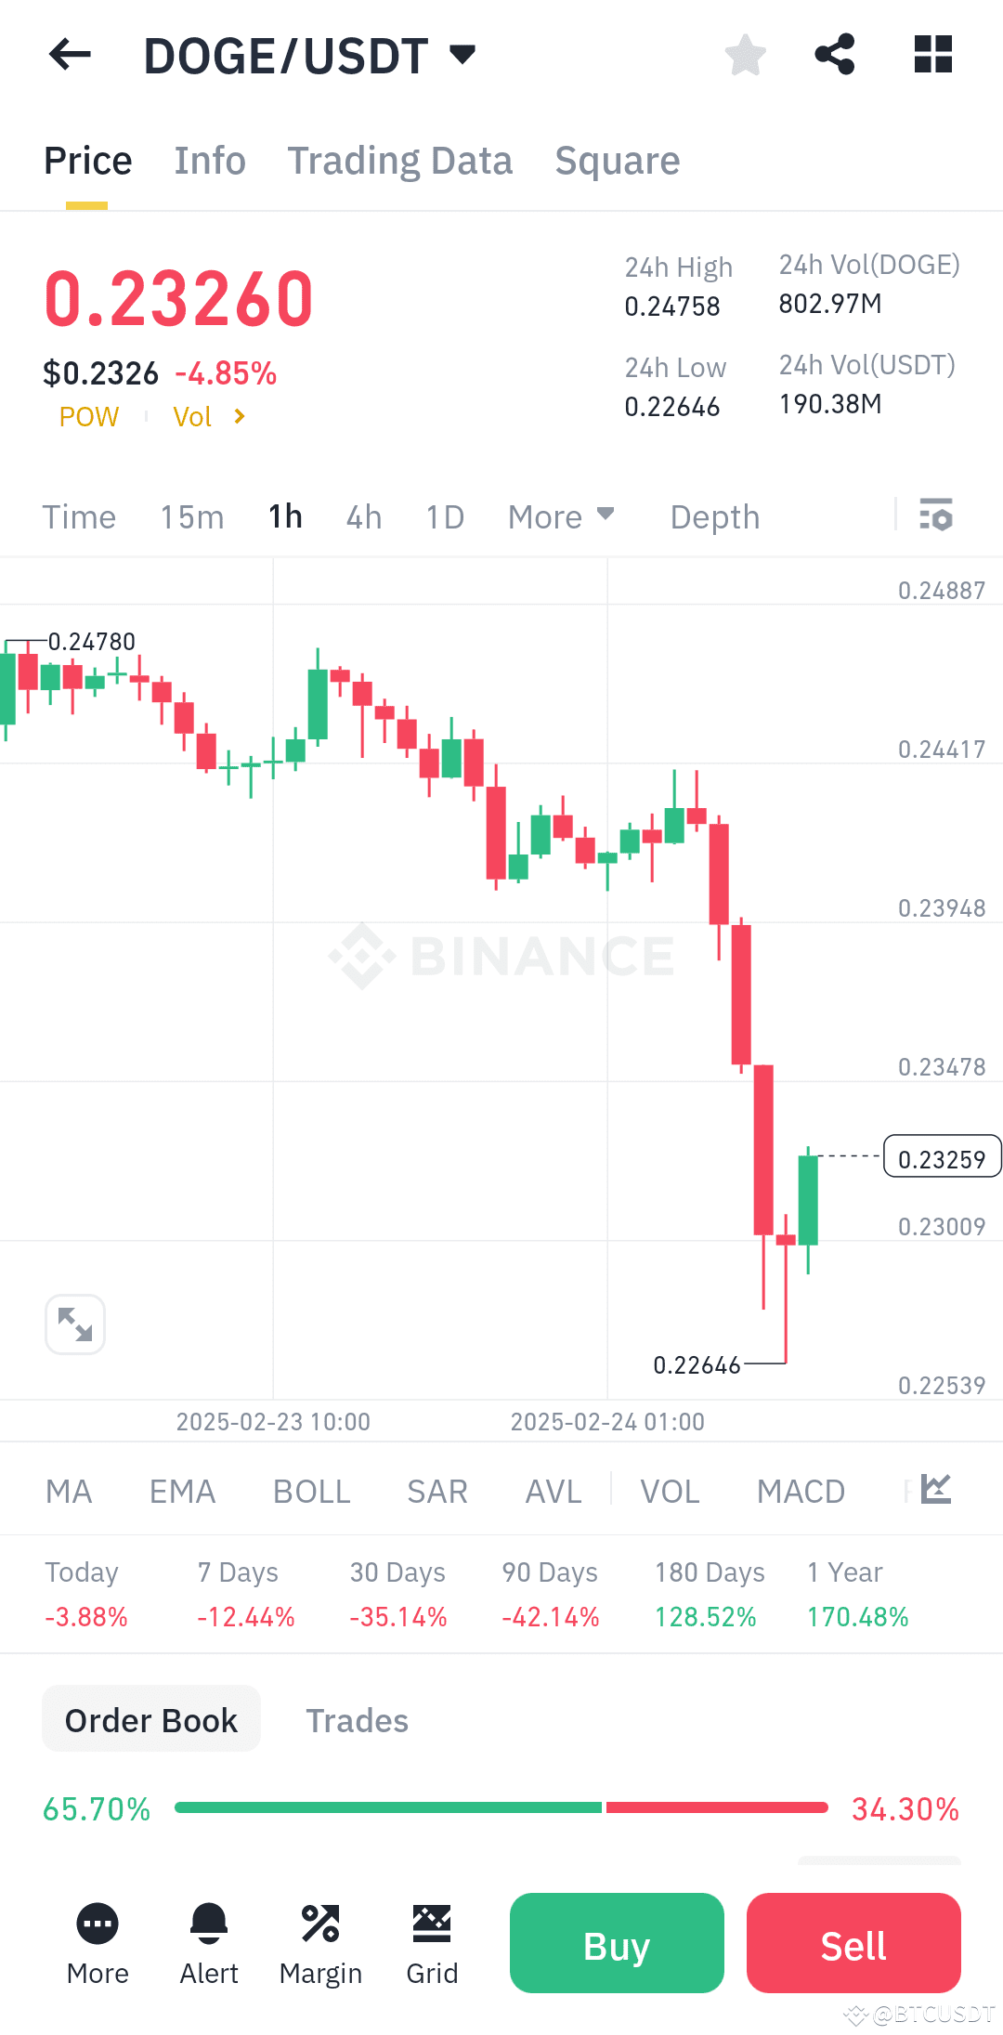Favorite DOGE/USDT using the star icon
The width and height of the screenshot is (1003, 2035).
(x=745, y=55)
